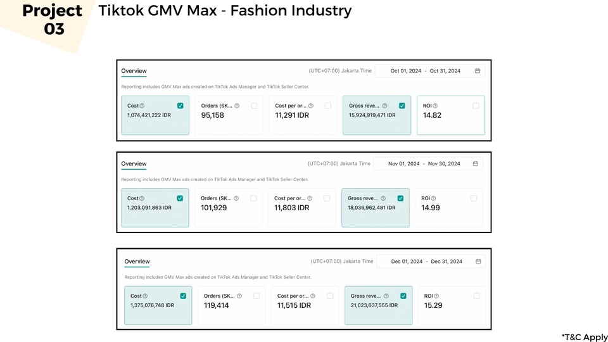Click Cost per order help icon, November

(310, 198)
